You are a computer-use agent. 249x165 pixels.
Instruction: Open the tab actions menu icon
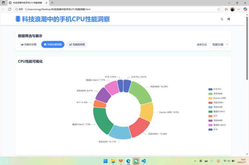3,3
